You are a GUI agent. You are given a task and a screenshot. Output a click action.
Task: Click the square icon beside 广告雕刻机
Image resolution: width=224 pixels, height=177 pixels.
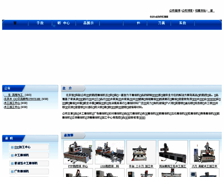[x=12, y=171]
